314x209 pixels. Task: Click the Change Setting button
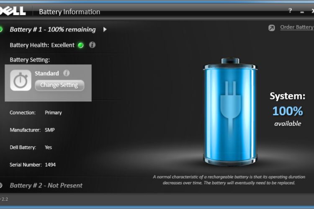(x=59, y=85)
